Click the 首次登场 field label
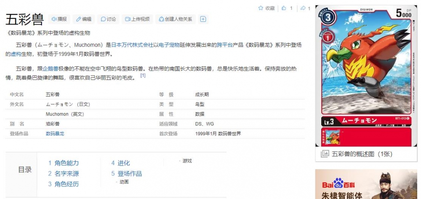The image size is (421, 199). (x=168, y=134)
